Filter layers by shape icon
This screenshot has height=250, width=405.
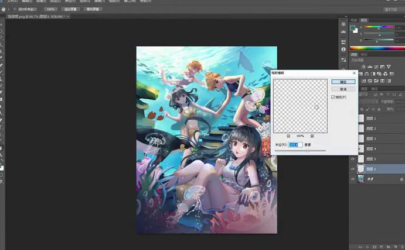click(x=394, y=95)
